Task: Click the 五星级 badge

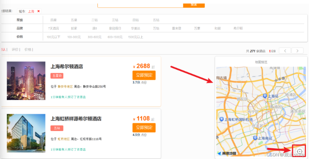Action: pyautogui.click(x=57, y=76)
